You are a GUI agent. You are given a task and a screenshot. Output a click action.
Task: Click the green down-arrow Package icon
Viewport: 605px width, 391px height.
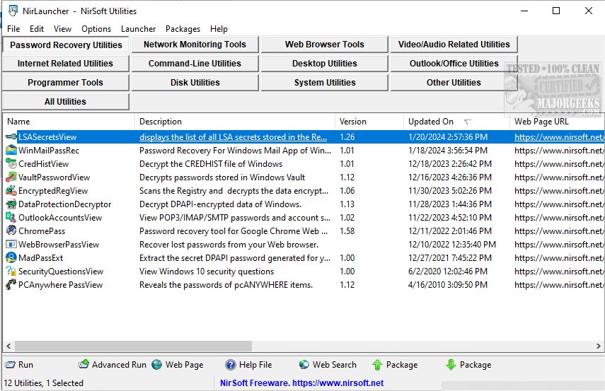(451, 365)
